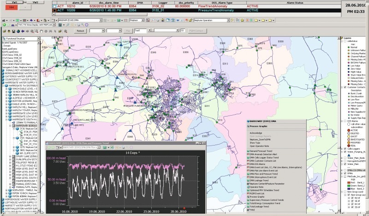The width and height of the screenshot is (369, 216).
Task: Click the add data plus icon in map toolbar
Action: (x=9, y=31)
